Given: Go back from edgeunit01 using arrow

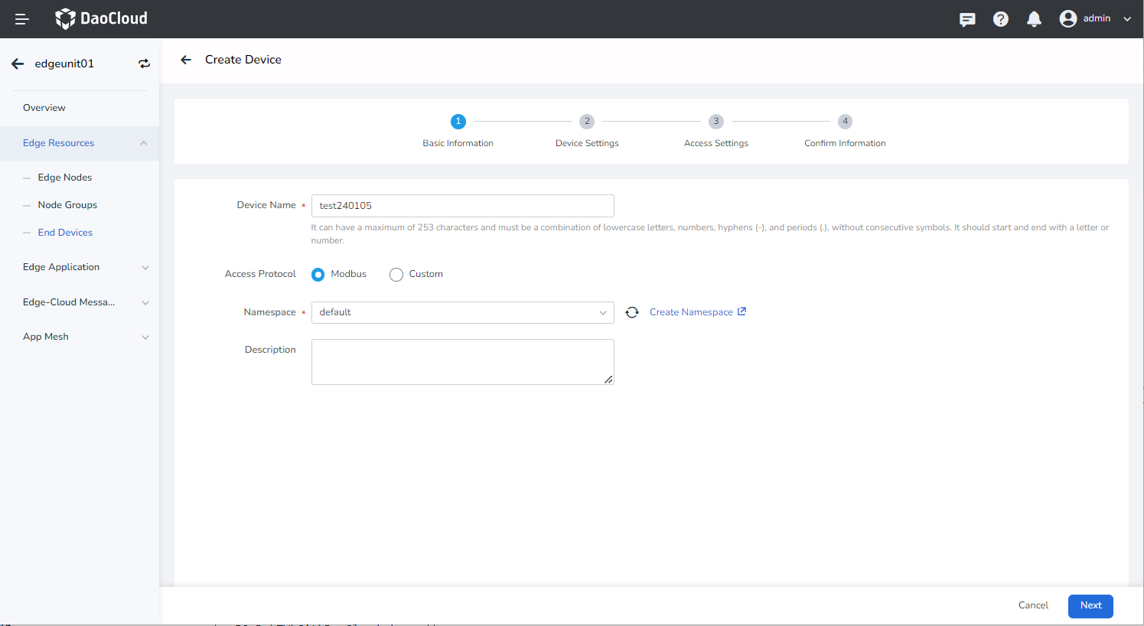Looking at the screenshot, I should 18,64.
